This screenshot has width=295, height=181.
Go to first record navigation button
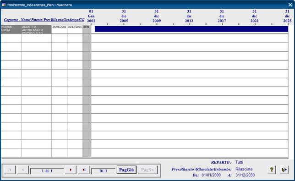[10, 170]
